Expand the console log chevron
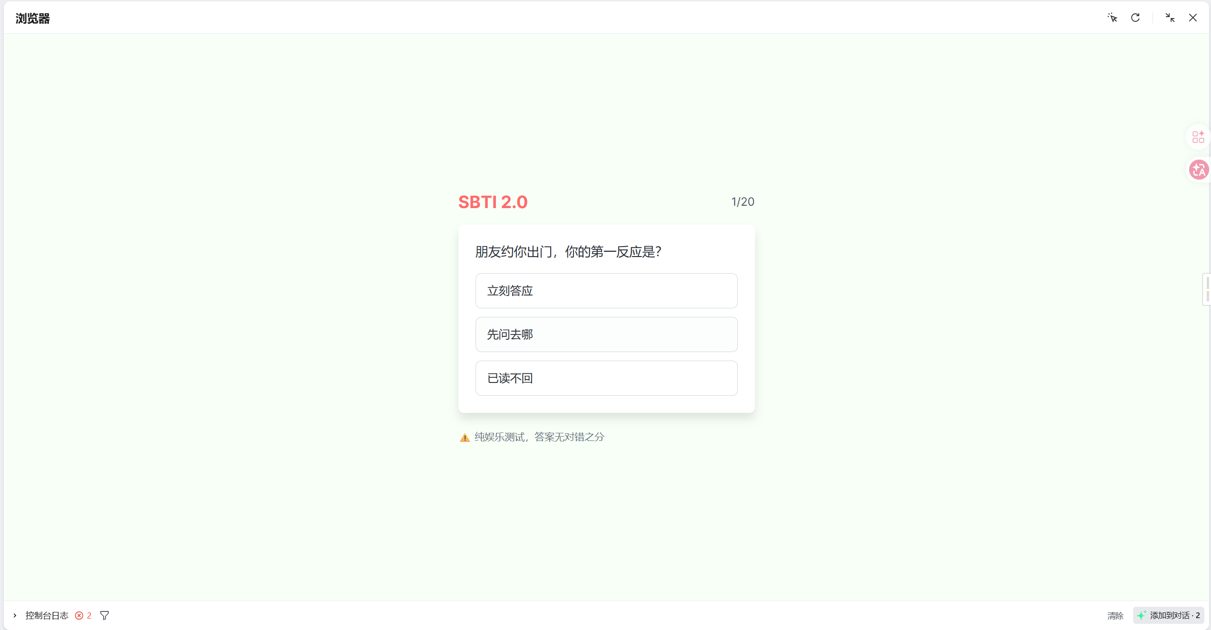This screenshot has height=630, width=1211. click(x=15, y=615)
